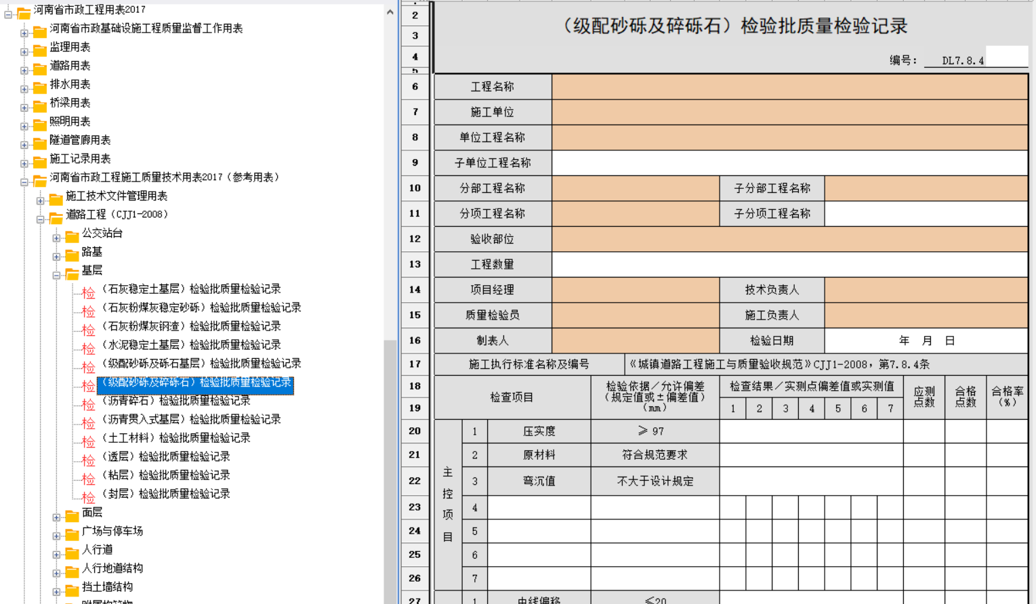
Task: Collapse 道路工程（CJJ1-2008）node
Action: pos(41,219)
